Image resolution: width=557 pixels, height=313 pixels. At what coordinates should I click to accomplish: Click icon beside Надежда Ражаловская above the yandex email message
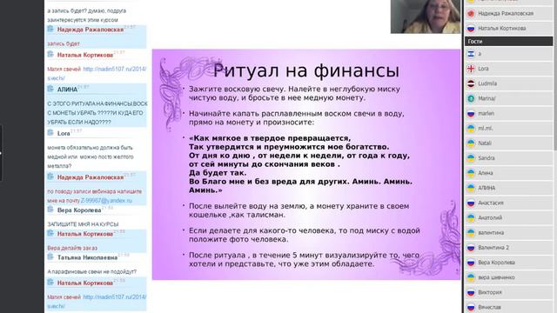(50, 176)
